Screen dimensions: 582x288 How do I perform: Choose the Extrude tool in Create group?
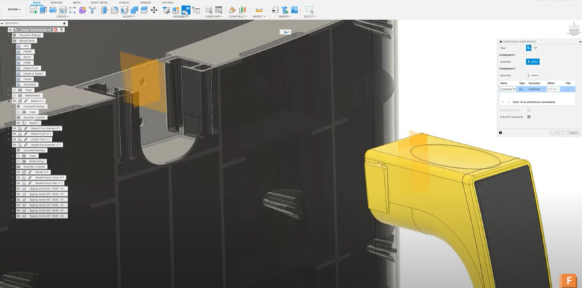point(43,10)
